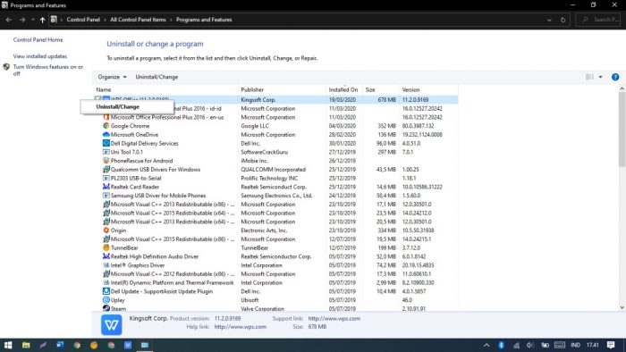Open Word from the taskbar
The height and width of the screenshot is (352, 626).
click(x=60, y=345)
